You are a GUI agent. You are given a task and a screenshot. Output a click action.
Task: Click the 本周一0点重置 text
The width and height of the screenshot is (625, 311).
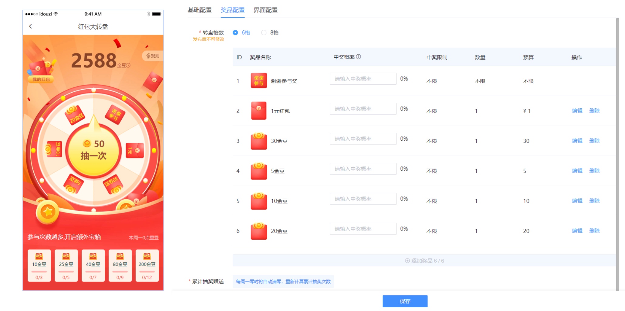[144, 238]
